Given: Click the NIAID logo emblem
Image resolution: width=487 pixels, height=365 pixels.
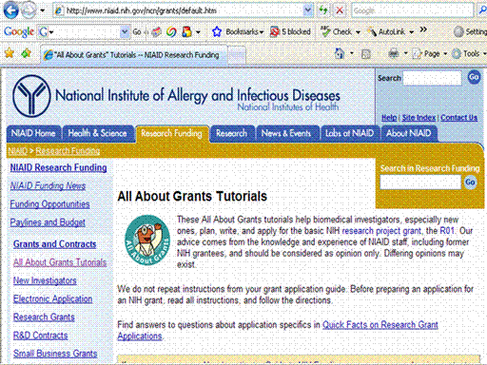Looking at the screenshot, I should (31, 96).
